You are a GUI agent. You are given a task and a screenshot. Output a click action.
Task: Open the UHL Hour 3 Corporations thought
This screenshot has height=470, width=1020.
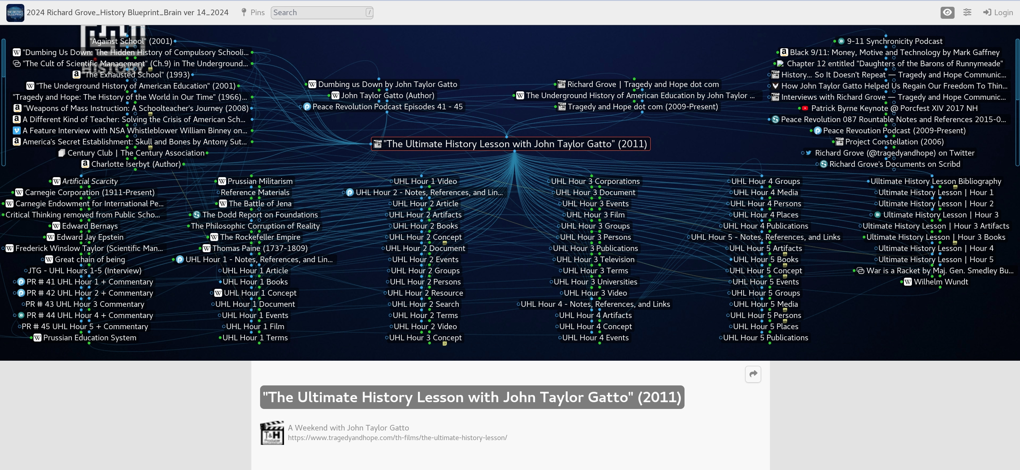click(595, 181)
